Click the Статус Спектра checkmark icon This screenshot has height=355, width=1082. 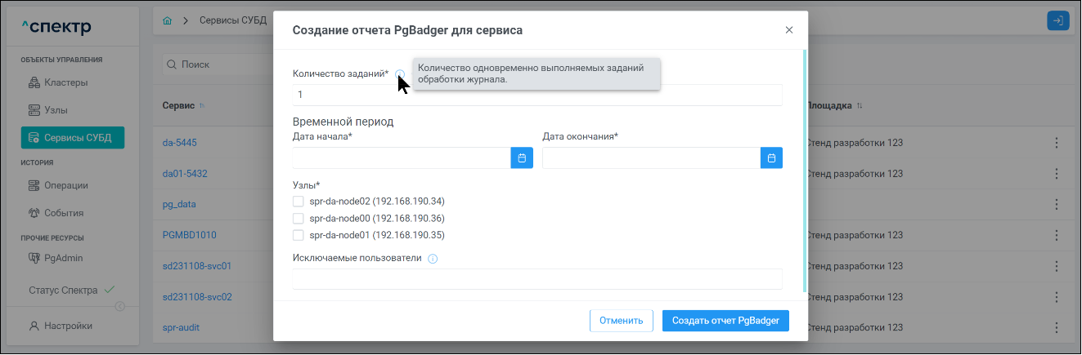[x=110, y=290]
